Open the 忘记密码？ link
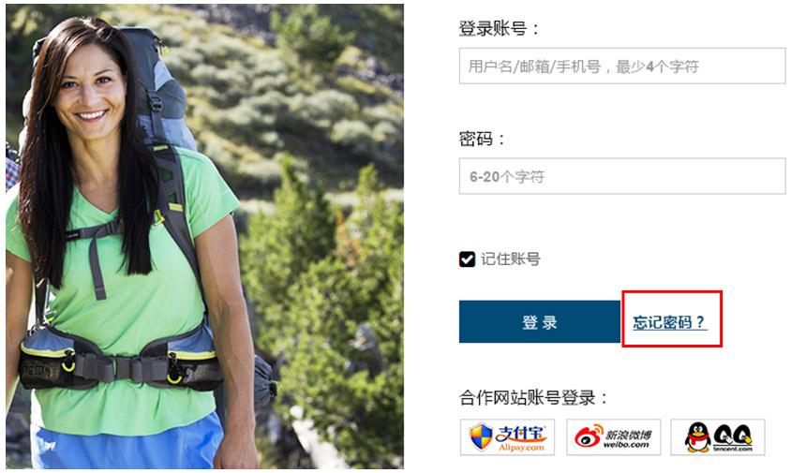Image resolution: width=791 pixels, height=473 pixels. tap(669, 321)
